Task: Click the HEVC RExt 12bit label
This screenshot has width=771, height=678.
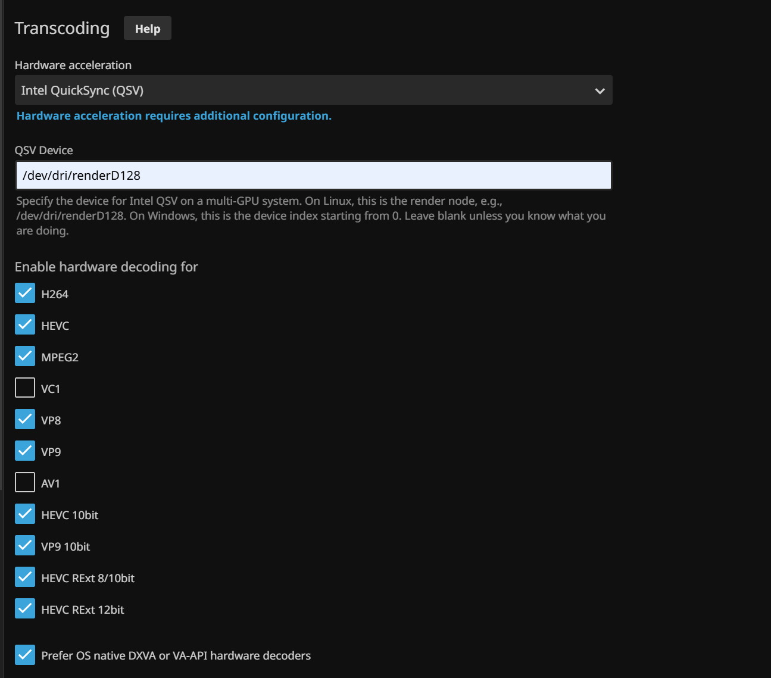Action: point(83,610)
